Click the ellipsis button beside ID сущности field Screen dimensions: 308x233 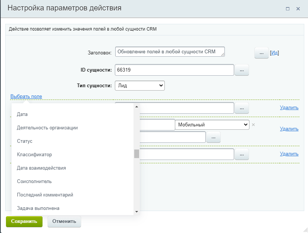[242, 70]
